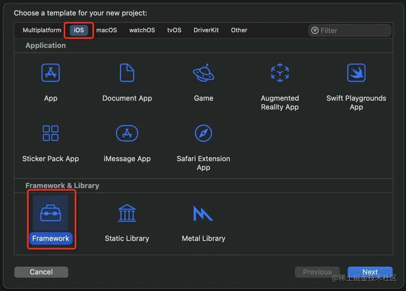Click the "Metal Library" label
This screenshot has height=291, width=406.
[203, 238]
